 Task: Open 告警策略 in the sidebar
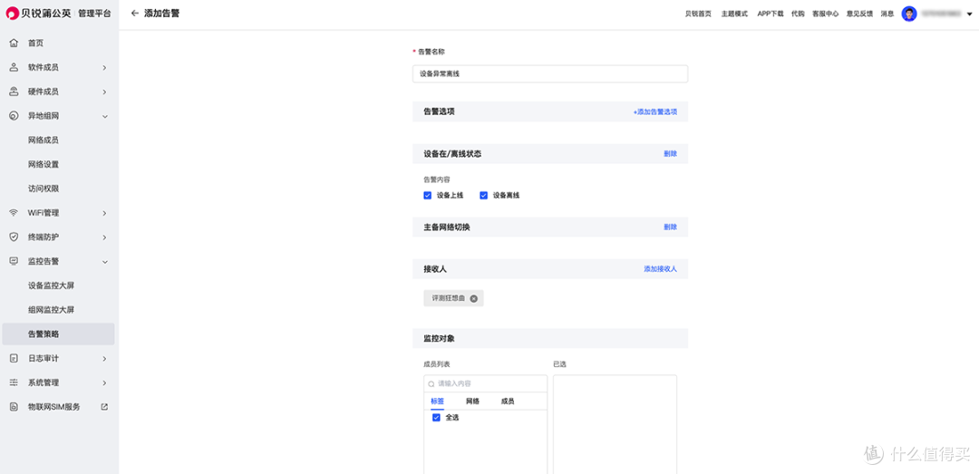coord(44,334)
